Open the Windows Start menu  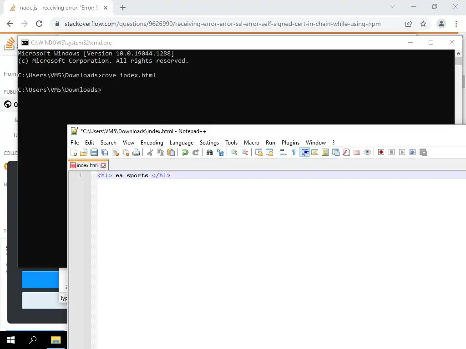pyautogui.click(x=11, y=340)
